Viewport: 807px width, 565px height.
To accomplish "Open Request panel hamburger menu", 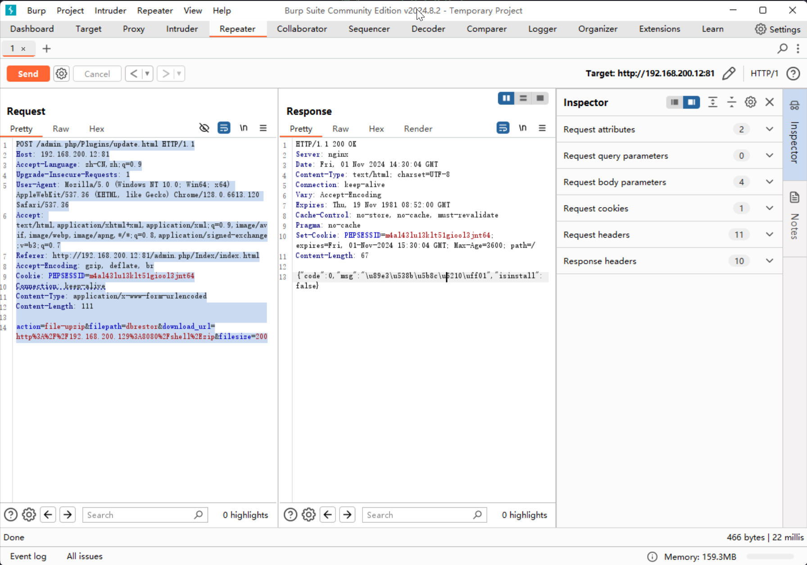I will [263, 128].
